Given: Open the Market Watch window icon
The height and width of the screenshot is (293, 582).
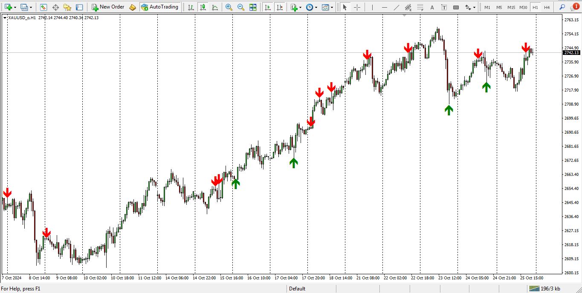Looking at the screenshot, I should 43,7.
